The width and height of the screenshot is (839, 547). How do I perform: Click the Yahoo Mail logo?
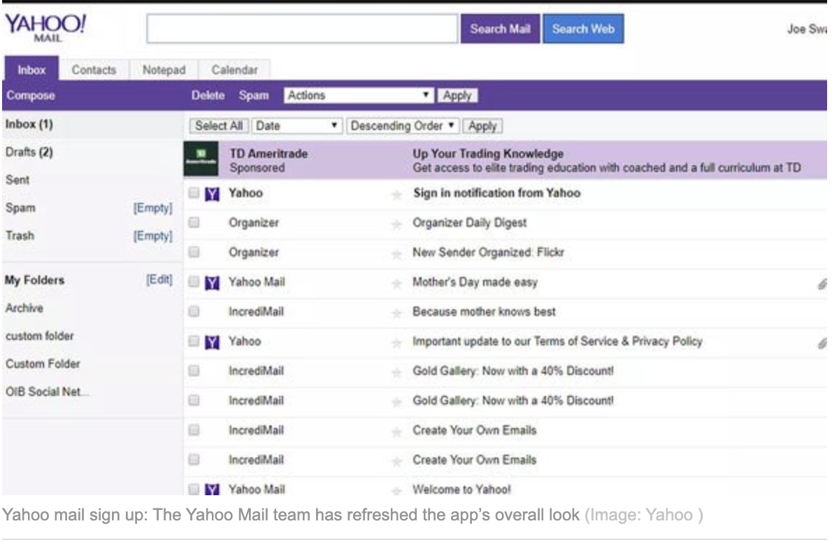(x=45, y=29)
